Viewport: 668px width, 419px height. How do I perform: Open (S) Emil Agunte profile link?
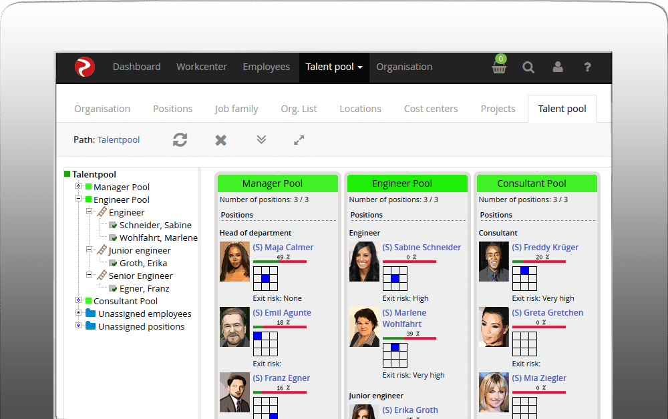[x=282, y=313]
